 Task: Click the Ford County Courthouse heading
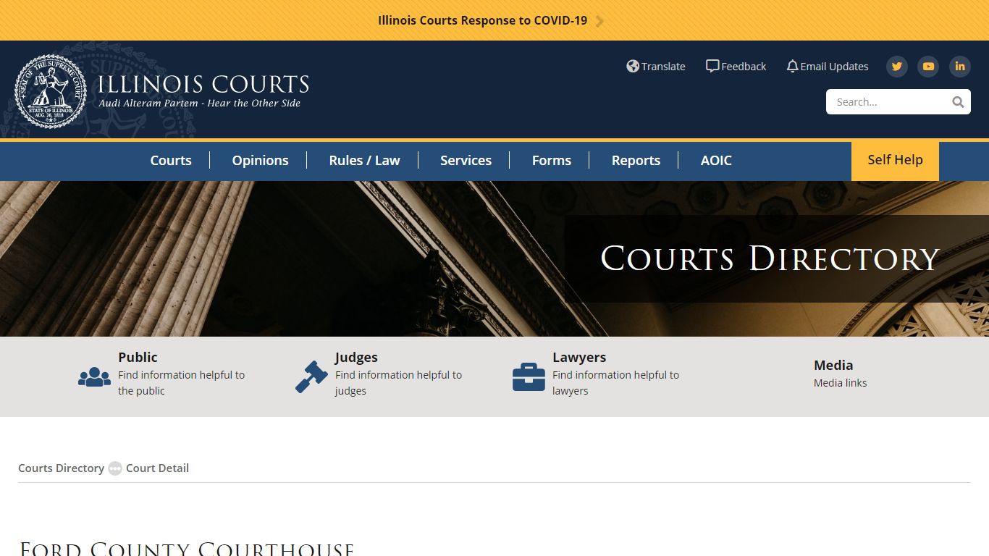pyautogui.click(x=187, y=548)
